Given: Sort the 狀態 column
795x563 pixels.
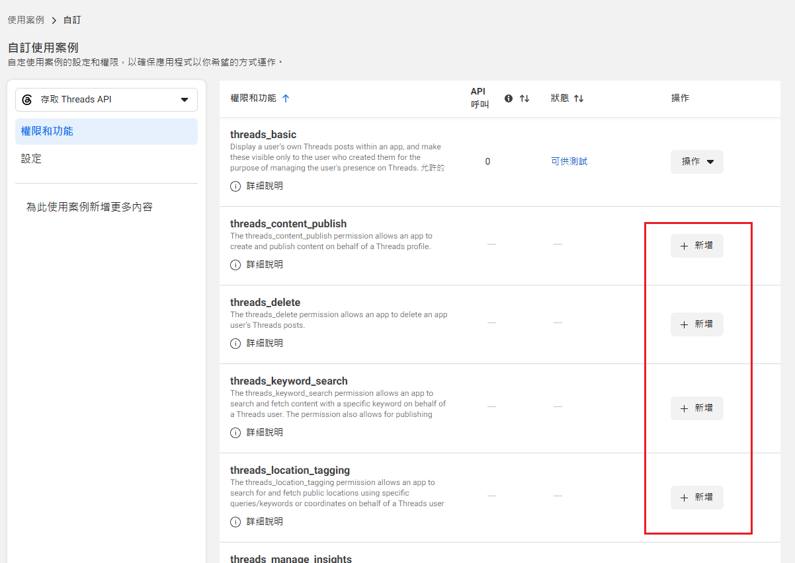Looking at the screenshot, I should (579, 98).
